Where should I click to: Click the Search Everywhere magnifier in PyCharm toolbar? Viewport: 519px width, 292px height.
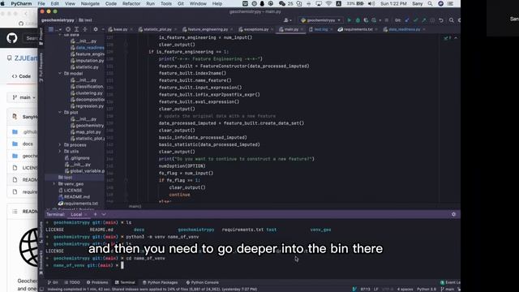tap(451, 20)
